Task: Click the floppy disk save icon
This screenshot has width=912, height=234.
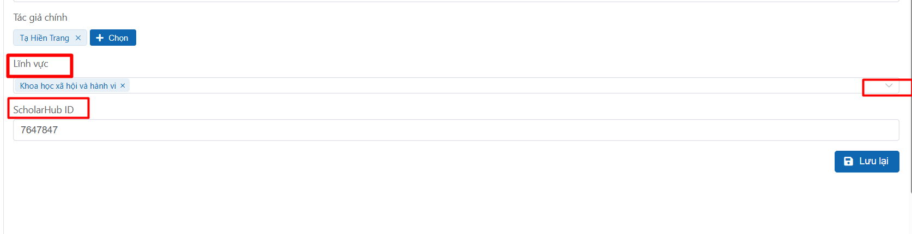Action: (848, 162)
